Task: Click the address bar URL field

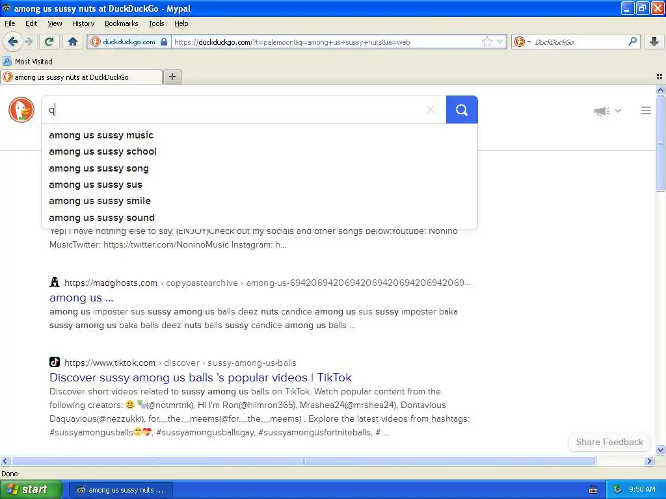Action: point(326,42)
